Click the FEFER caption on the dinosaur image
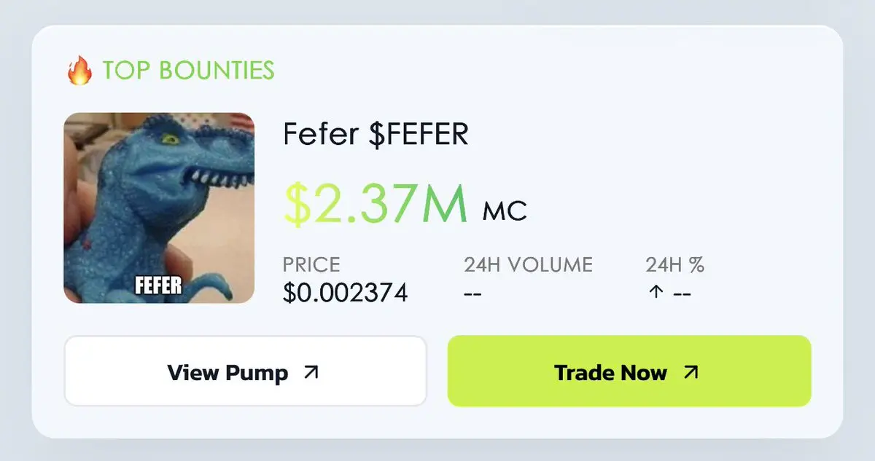 158,285
